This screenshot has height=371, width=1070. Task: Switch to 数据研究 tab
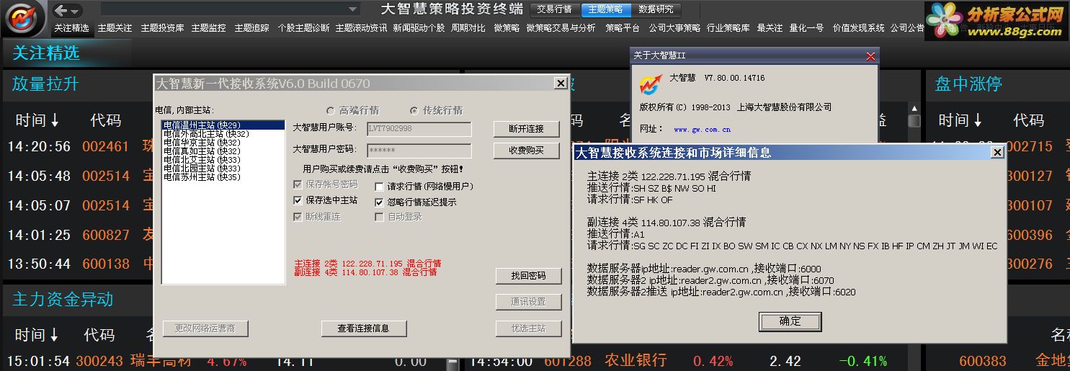pos(656,9)
